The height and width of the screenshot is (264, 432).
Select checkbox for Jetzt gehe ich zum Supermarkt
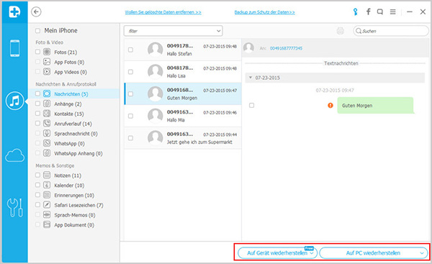[130, 138]
